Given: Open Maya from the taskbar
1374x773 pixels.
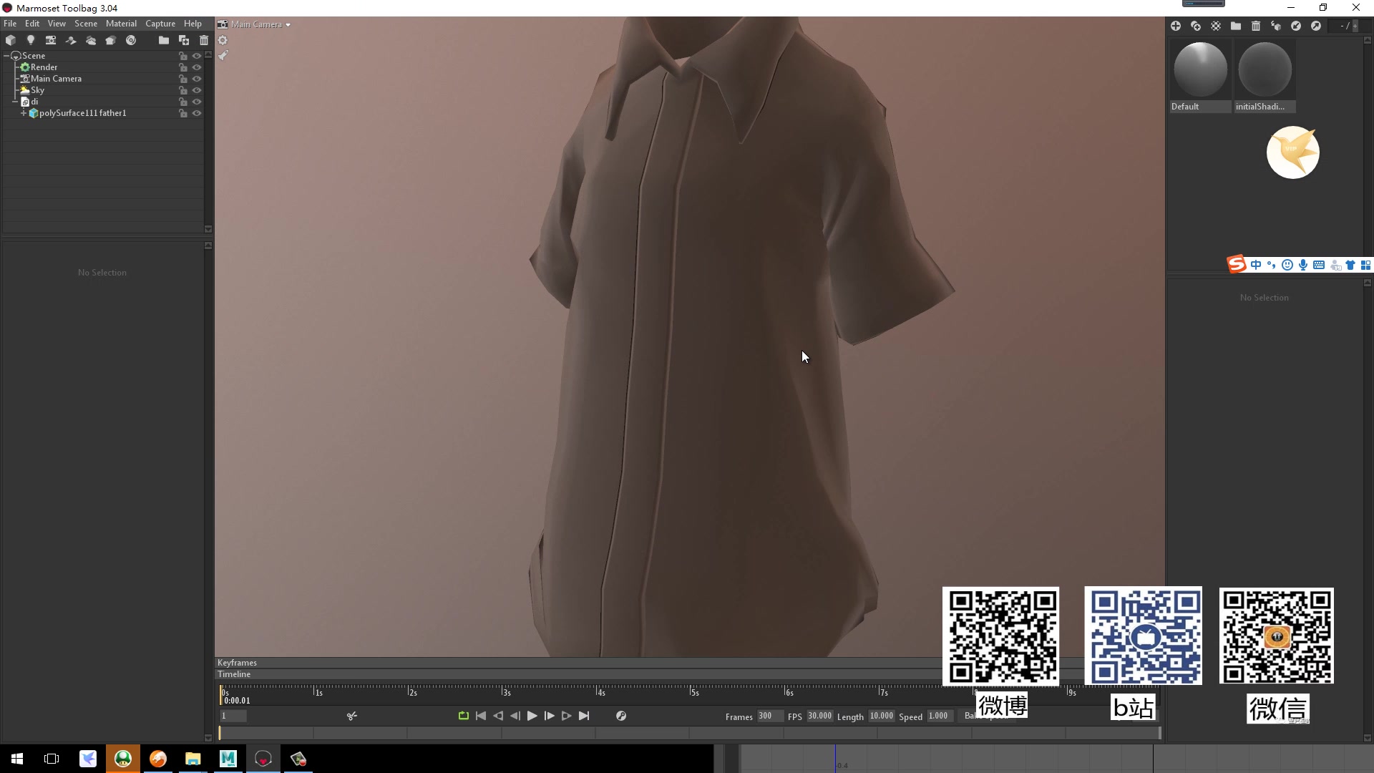Looking at the screenshot, I should click(x=228, y=759).
